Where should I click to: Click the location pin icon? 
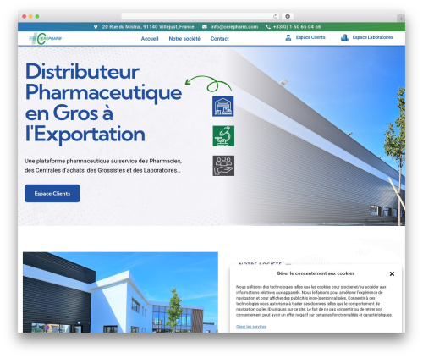pyautogui.click(x=96, y=26)
